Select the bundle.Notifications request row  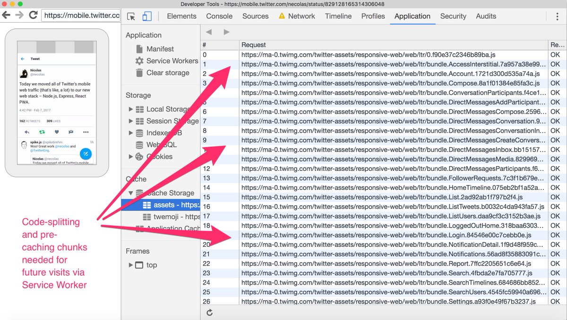[384, 254]
